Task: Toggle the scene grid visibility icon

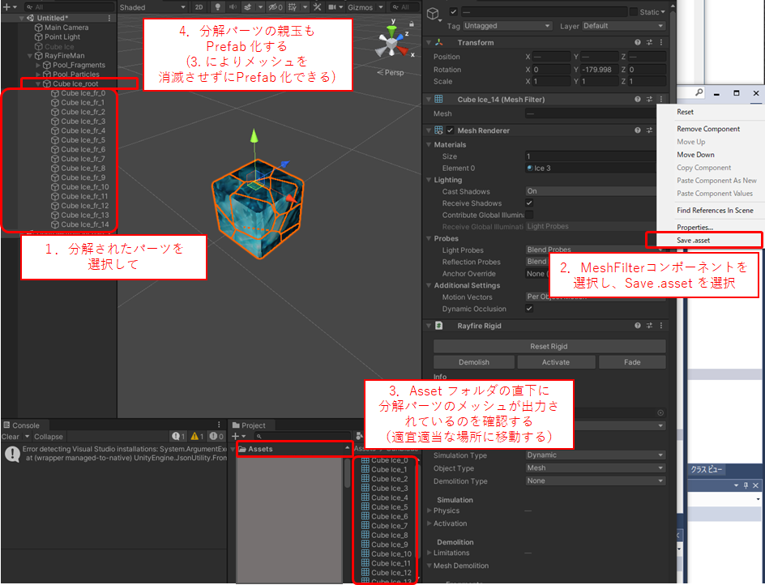Action: coord(293,7)
